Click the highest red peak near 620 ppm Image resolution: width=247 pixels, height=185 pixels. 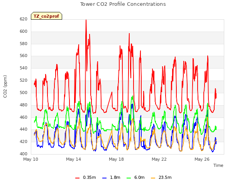coord(86,20)
